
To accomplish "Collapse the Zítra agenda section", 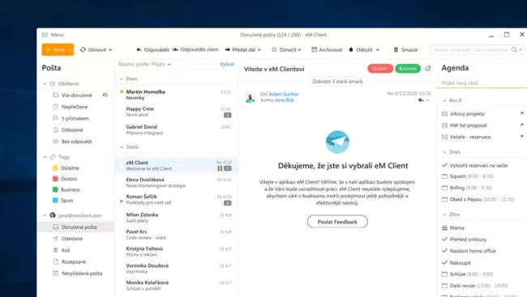I will (444, 214).
